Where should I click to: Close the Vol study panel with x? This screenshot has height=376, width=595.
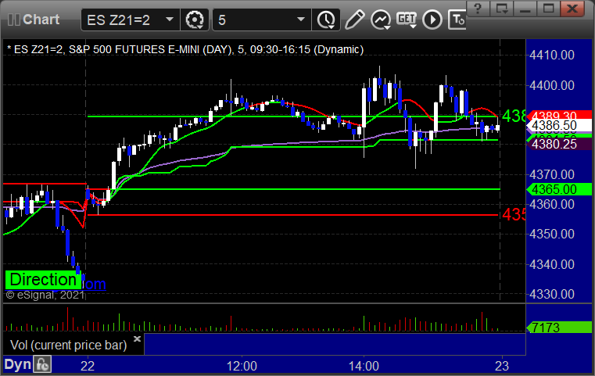[x=137, y=338]
